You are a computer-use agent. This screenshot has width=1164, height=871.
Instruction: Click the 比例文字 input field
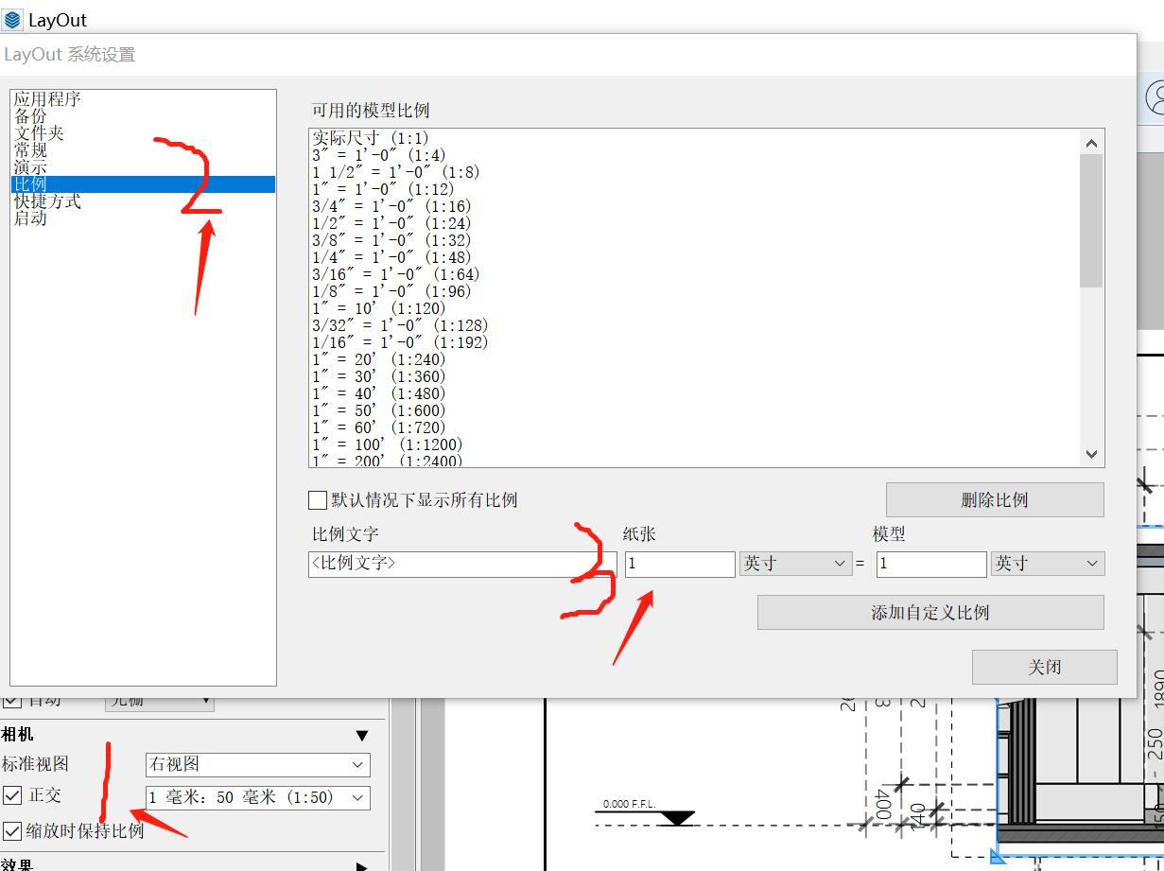click(x=462, y=564)
